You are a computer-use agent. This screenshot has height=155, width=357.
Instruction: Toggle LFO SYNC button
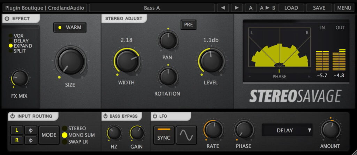[x=164, y=135]
